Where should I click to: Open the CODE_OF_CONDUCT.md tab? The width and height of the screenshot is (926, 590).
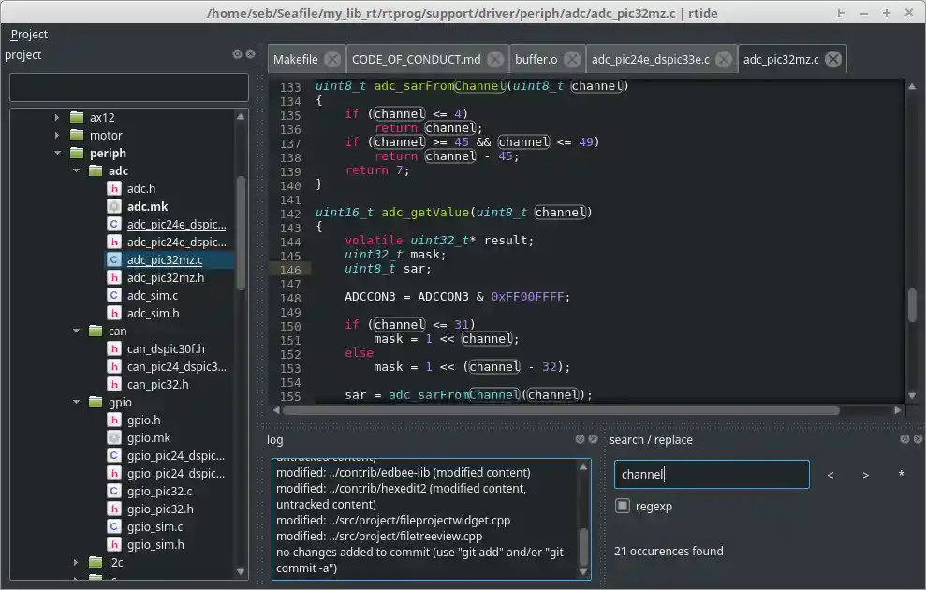419,58
